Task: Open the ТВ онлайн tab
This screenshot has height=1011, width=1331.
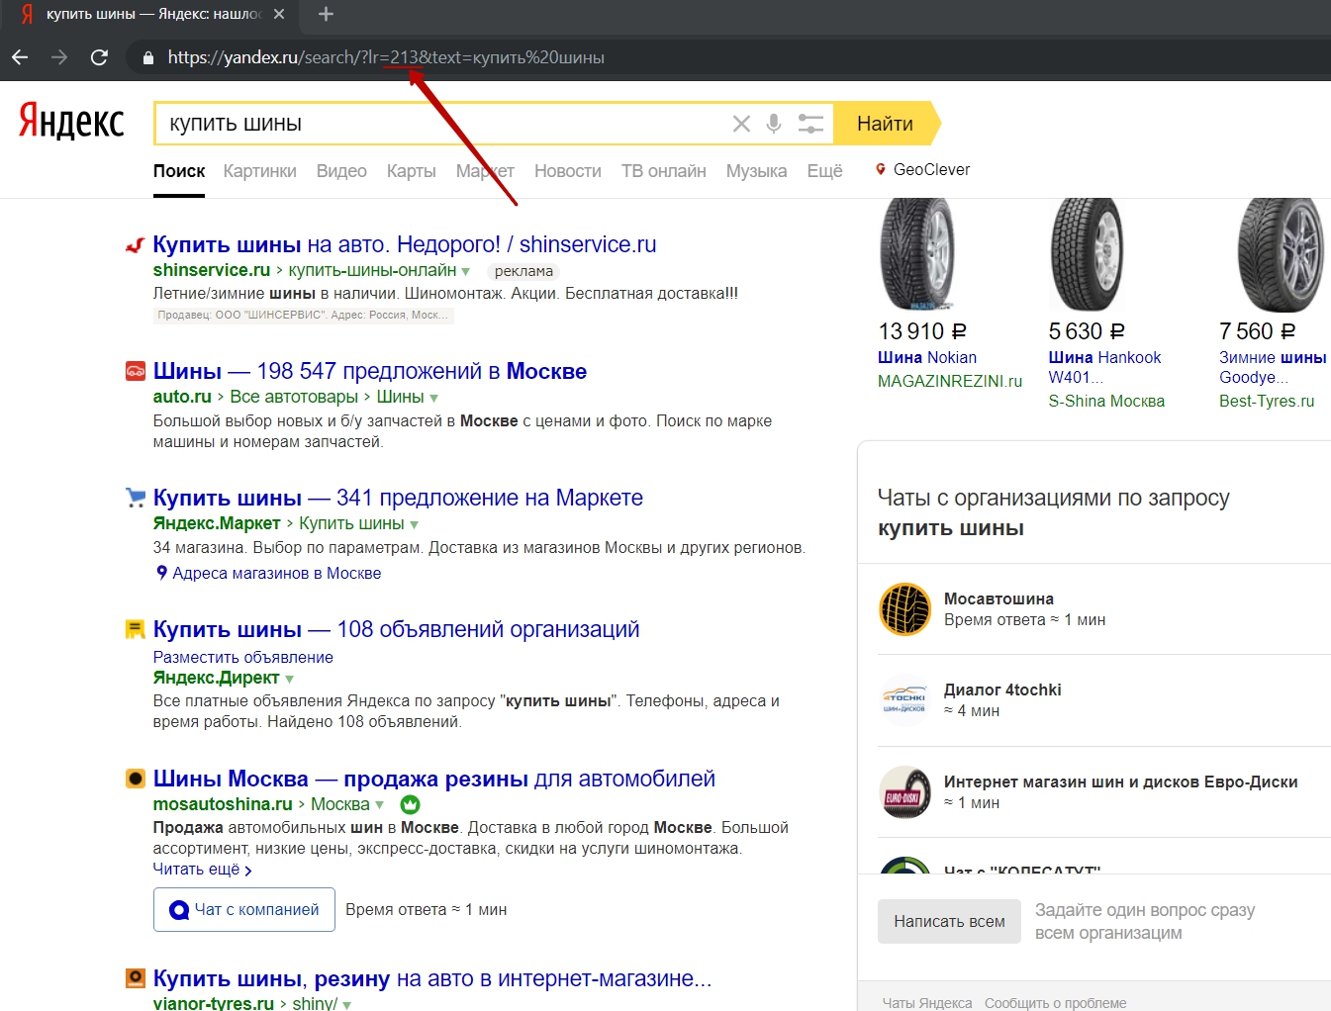Action: 664,171
